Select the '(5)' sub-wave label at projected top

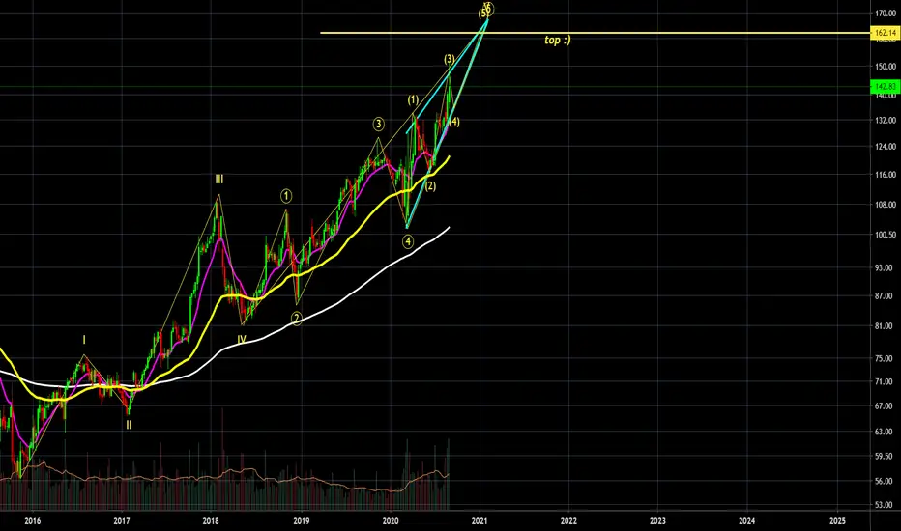(484, 12)
